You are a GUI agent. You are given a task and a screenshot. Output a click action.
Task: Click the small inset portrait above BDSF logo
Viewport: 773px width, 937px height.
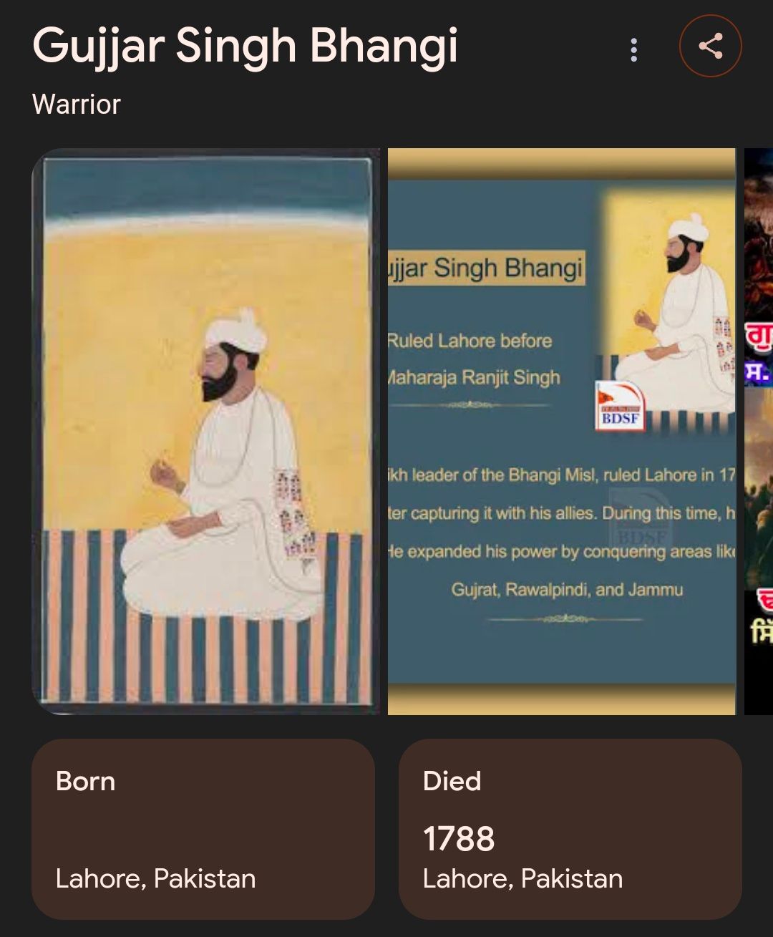pos(669,311)
